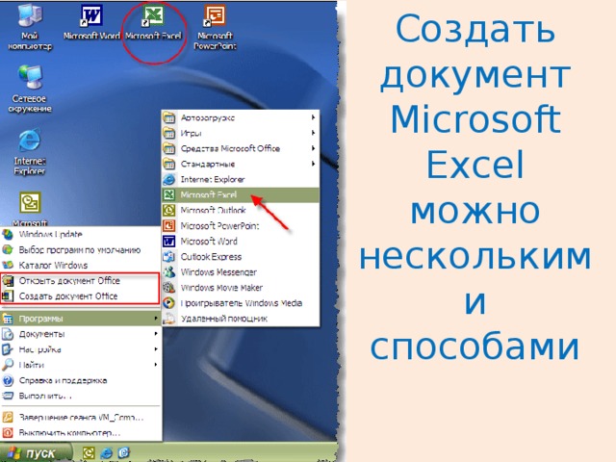616x462 pixels.
Task: Click Проигрыватель Windows Media label
Action: pyautogui.click(x=242, y=303)
